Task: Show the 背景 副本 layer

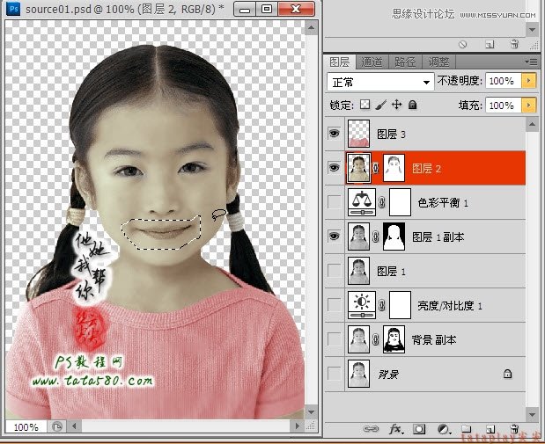Action: point(334,339)
